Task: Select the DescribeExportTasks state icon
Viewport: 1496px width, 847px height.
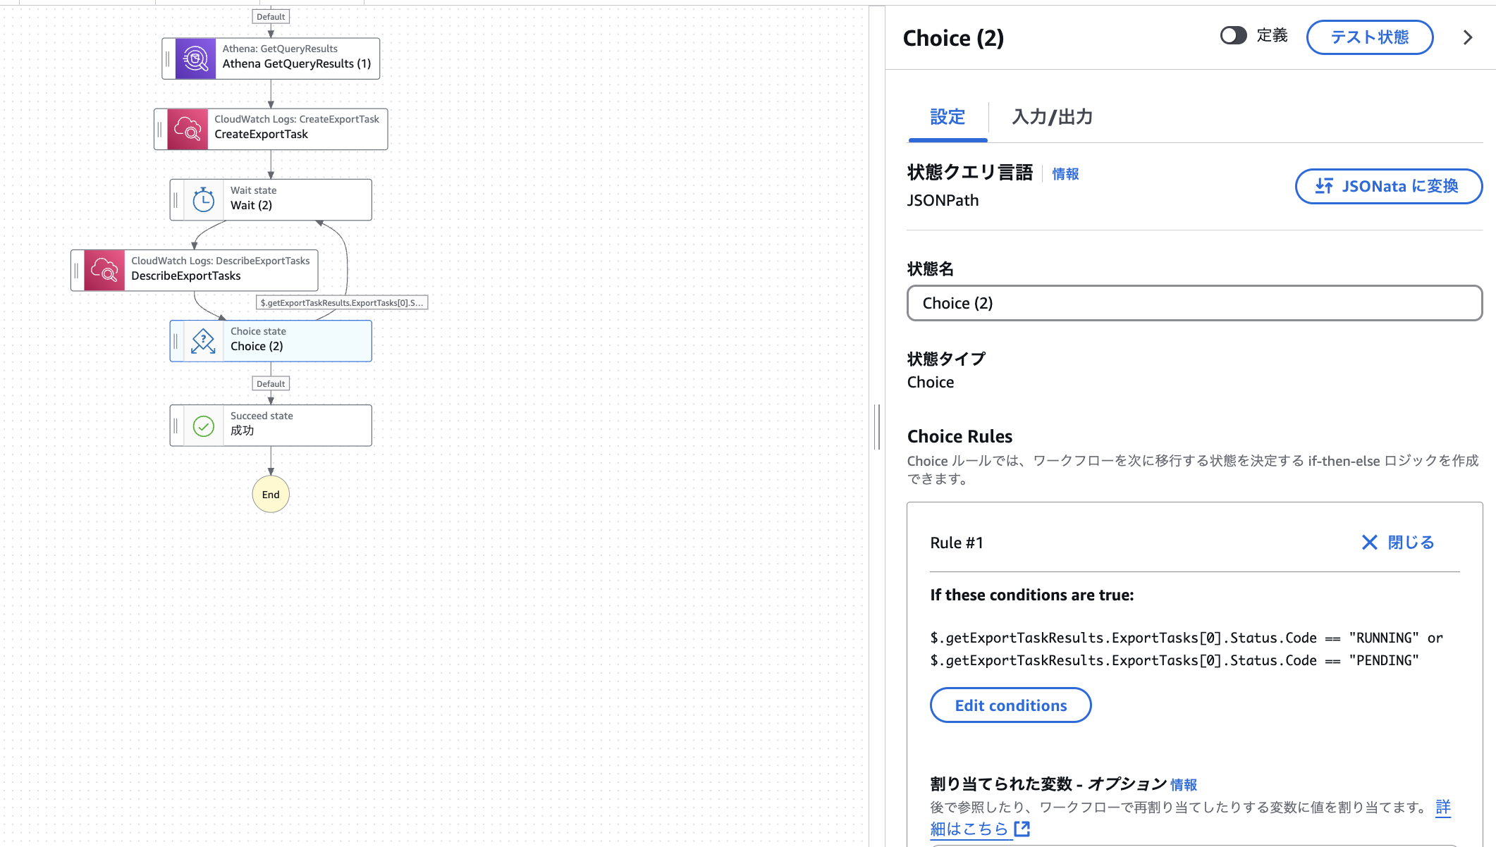Action: 104,271
